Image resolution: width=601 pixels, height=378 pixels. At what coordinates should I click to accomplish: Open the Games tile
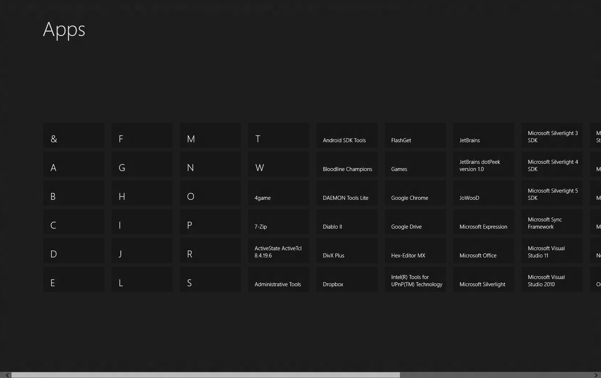pyautogui.click(x=415, y=164)
